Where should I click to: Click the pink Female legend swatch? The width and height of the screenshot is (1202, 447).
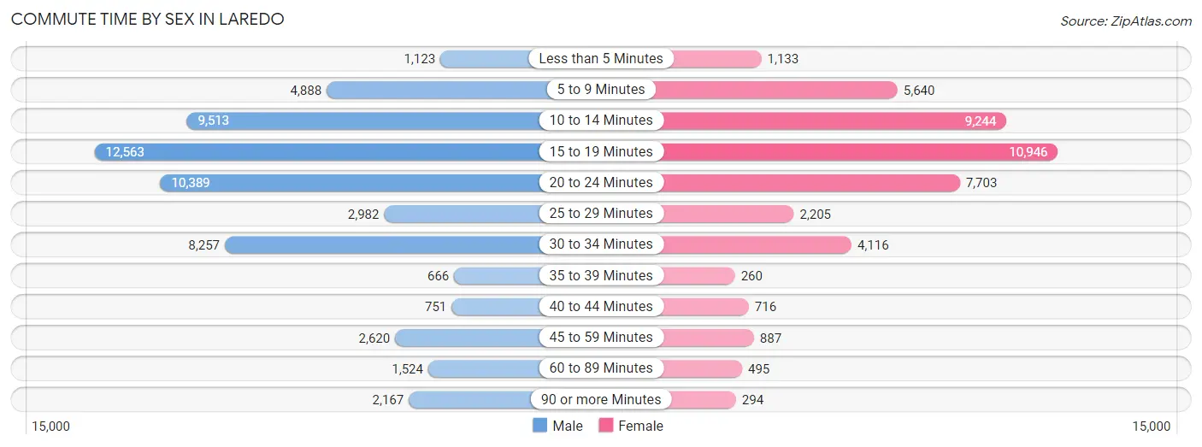tap(606, 426)
